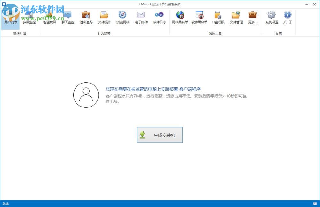Click the 行为监控 group label
The width and height of the screenshot is (320, 207).
coord(104,33)
